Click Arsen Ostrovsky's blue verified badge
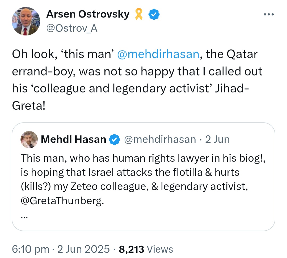The image size is (287, 258). (x=154, y=14)
